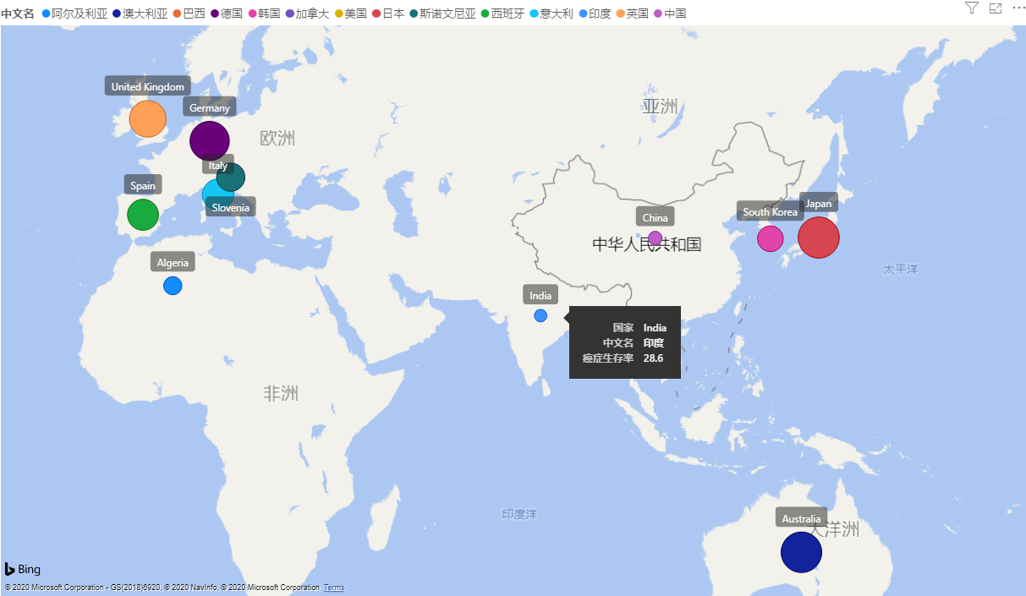The width and height of the screenshot is (1026, 596).
Task: Click the Bing logo
Action: point(23,569)
